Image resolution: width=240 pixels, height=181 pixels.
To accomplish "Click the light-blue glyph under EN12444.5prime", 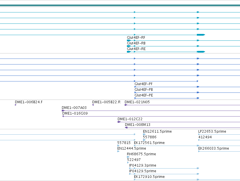I will pos(118,151).
